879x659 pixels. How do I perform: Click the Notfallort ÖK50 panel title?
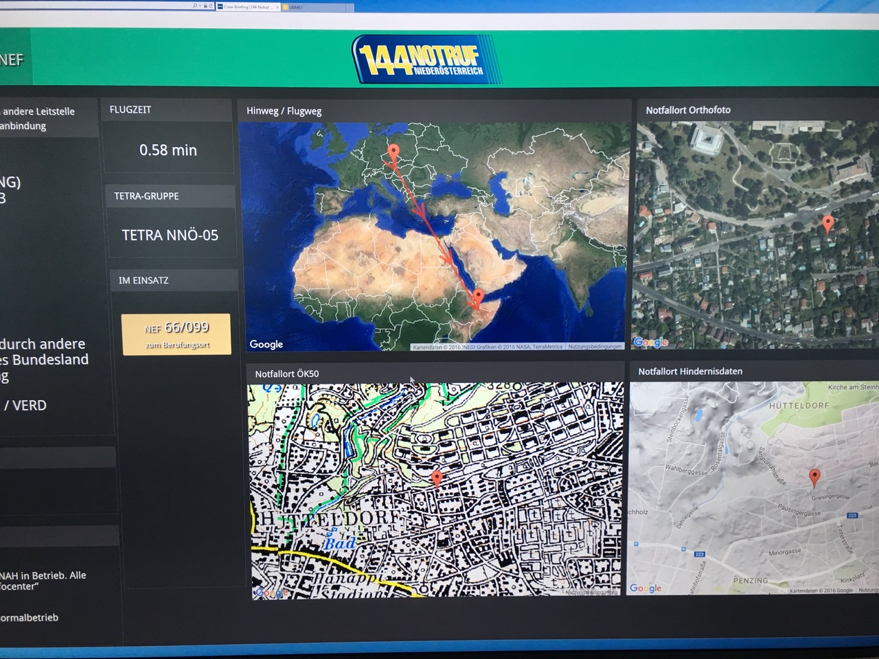coord(287,374)
